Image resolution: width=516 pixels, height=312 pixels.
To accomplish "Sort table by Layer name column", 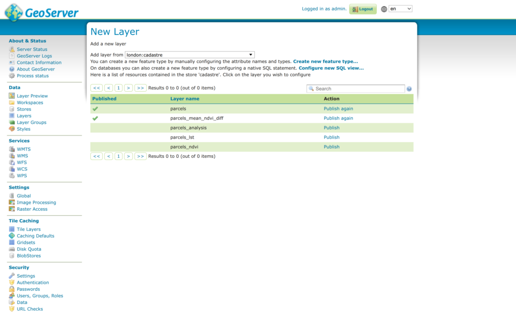I will (184, 99).
